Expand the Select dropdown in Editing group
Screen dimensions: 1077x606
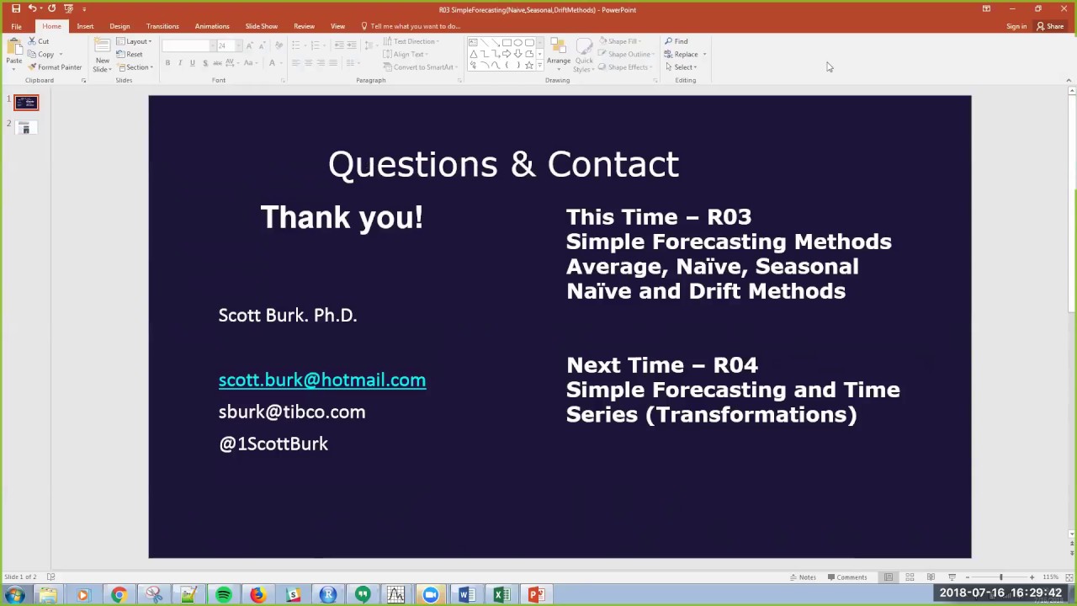tap(681, 67)
